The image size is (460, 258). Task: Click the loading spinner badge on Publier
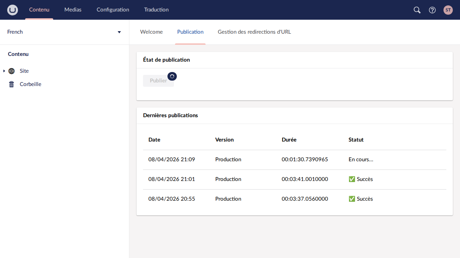[172, 76]
